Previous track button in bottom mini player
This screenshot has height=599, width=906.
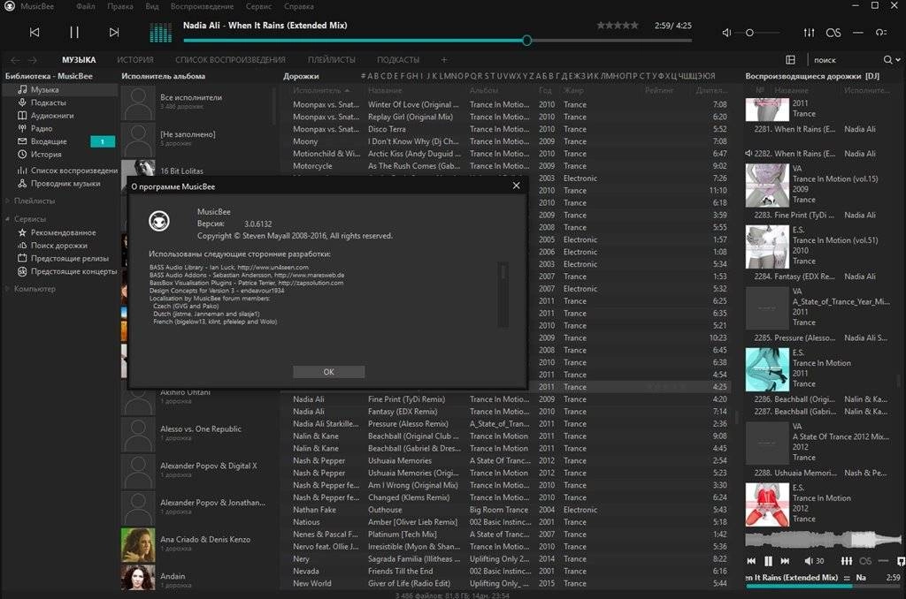point(751,561)
